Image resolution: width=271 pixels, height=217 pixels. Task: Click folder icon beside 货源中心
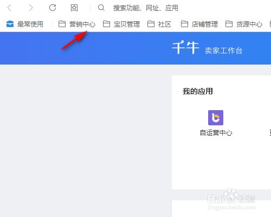(229, 24)
